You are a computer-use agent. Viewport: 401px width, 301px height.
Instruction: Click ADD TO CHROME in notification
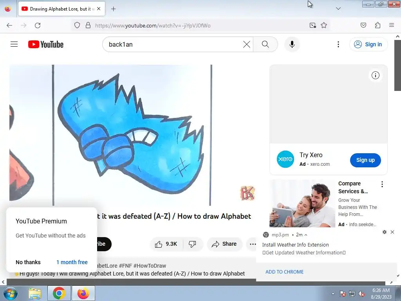(x=284, y=272)
